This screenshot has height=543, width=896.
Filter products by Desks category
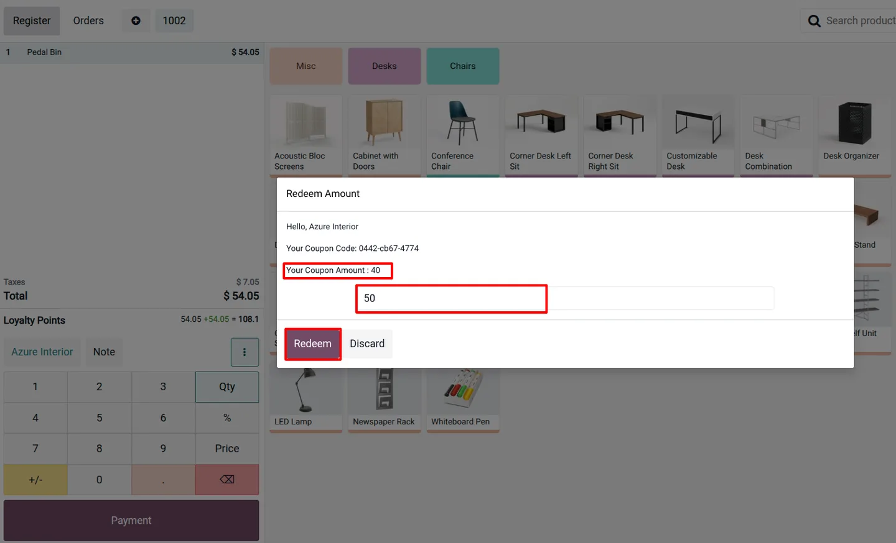tap(384, 66)
